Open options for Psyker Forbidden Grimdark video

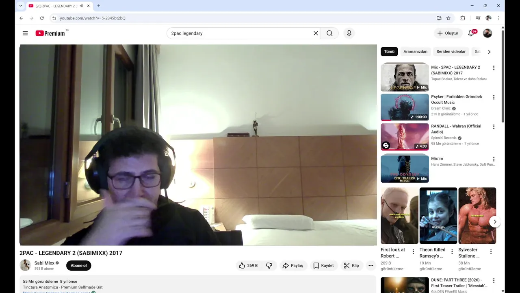click(494, 97)
